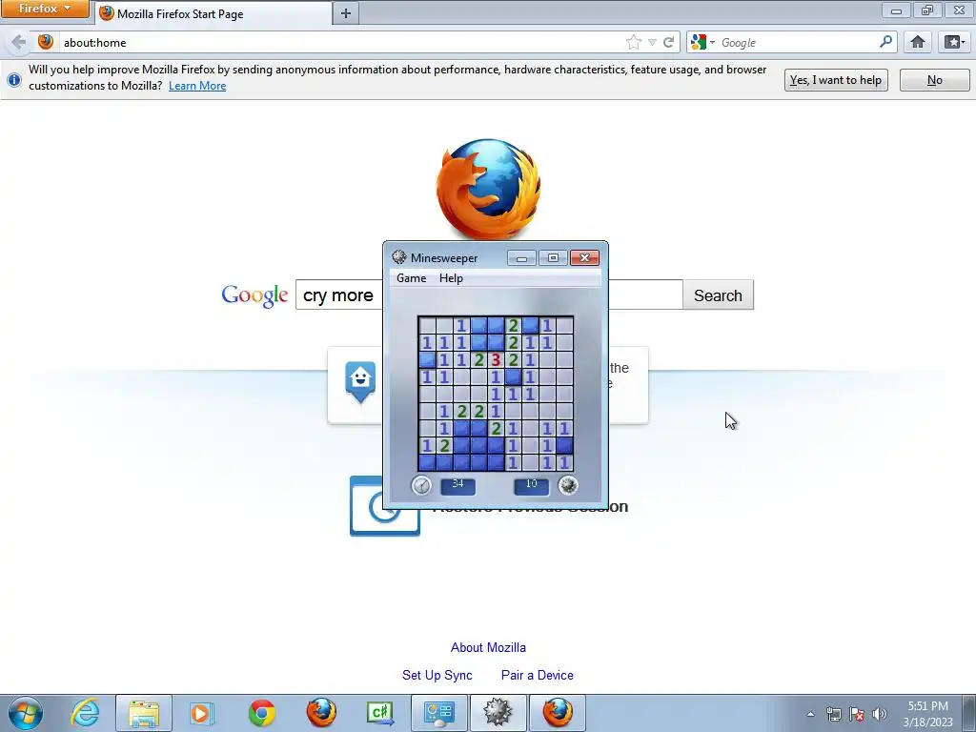Open a new tab with the plus button
976x732 pixels.
coord(346,13)
